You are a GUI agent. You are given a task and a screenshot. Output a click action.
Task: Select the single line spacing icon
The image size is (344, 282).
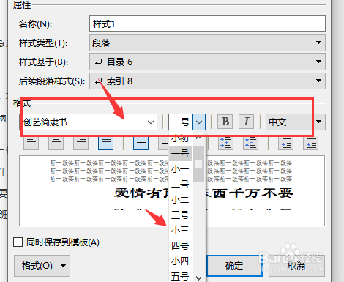tap(141, 143)
